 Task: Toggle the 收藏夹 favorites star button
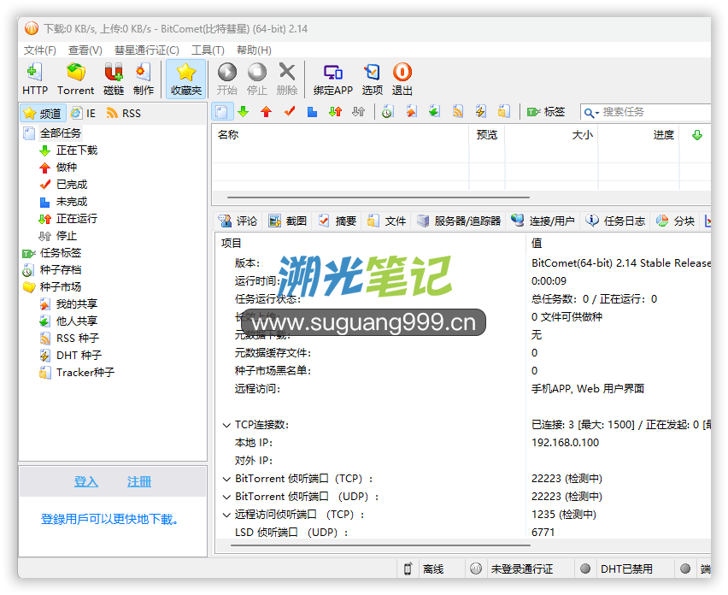tap(185, 79)
